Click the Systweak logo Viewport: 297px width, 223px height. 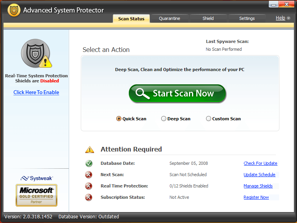click(37, 178)
